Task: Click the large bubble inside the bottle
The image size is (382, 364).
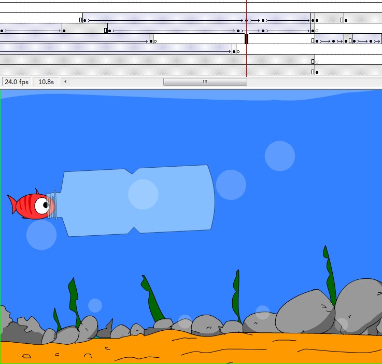Action: tap(143, 194)
